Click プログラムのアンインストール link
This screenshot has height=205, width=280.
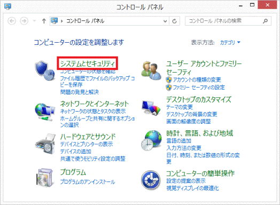pyautogui.click(x=88, y=182)
